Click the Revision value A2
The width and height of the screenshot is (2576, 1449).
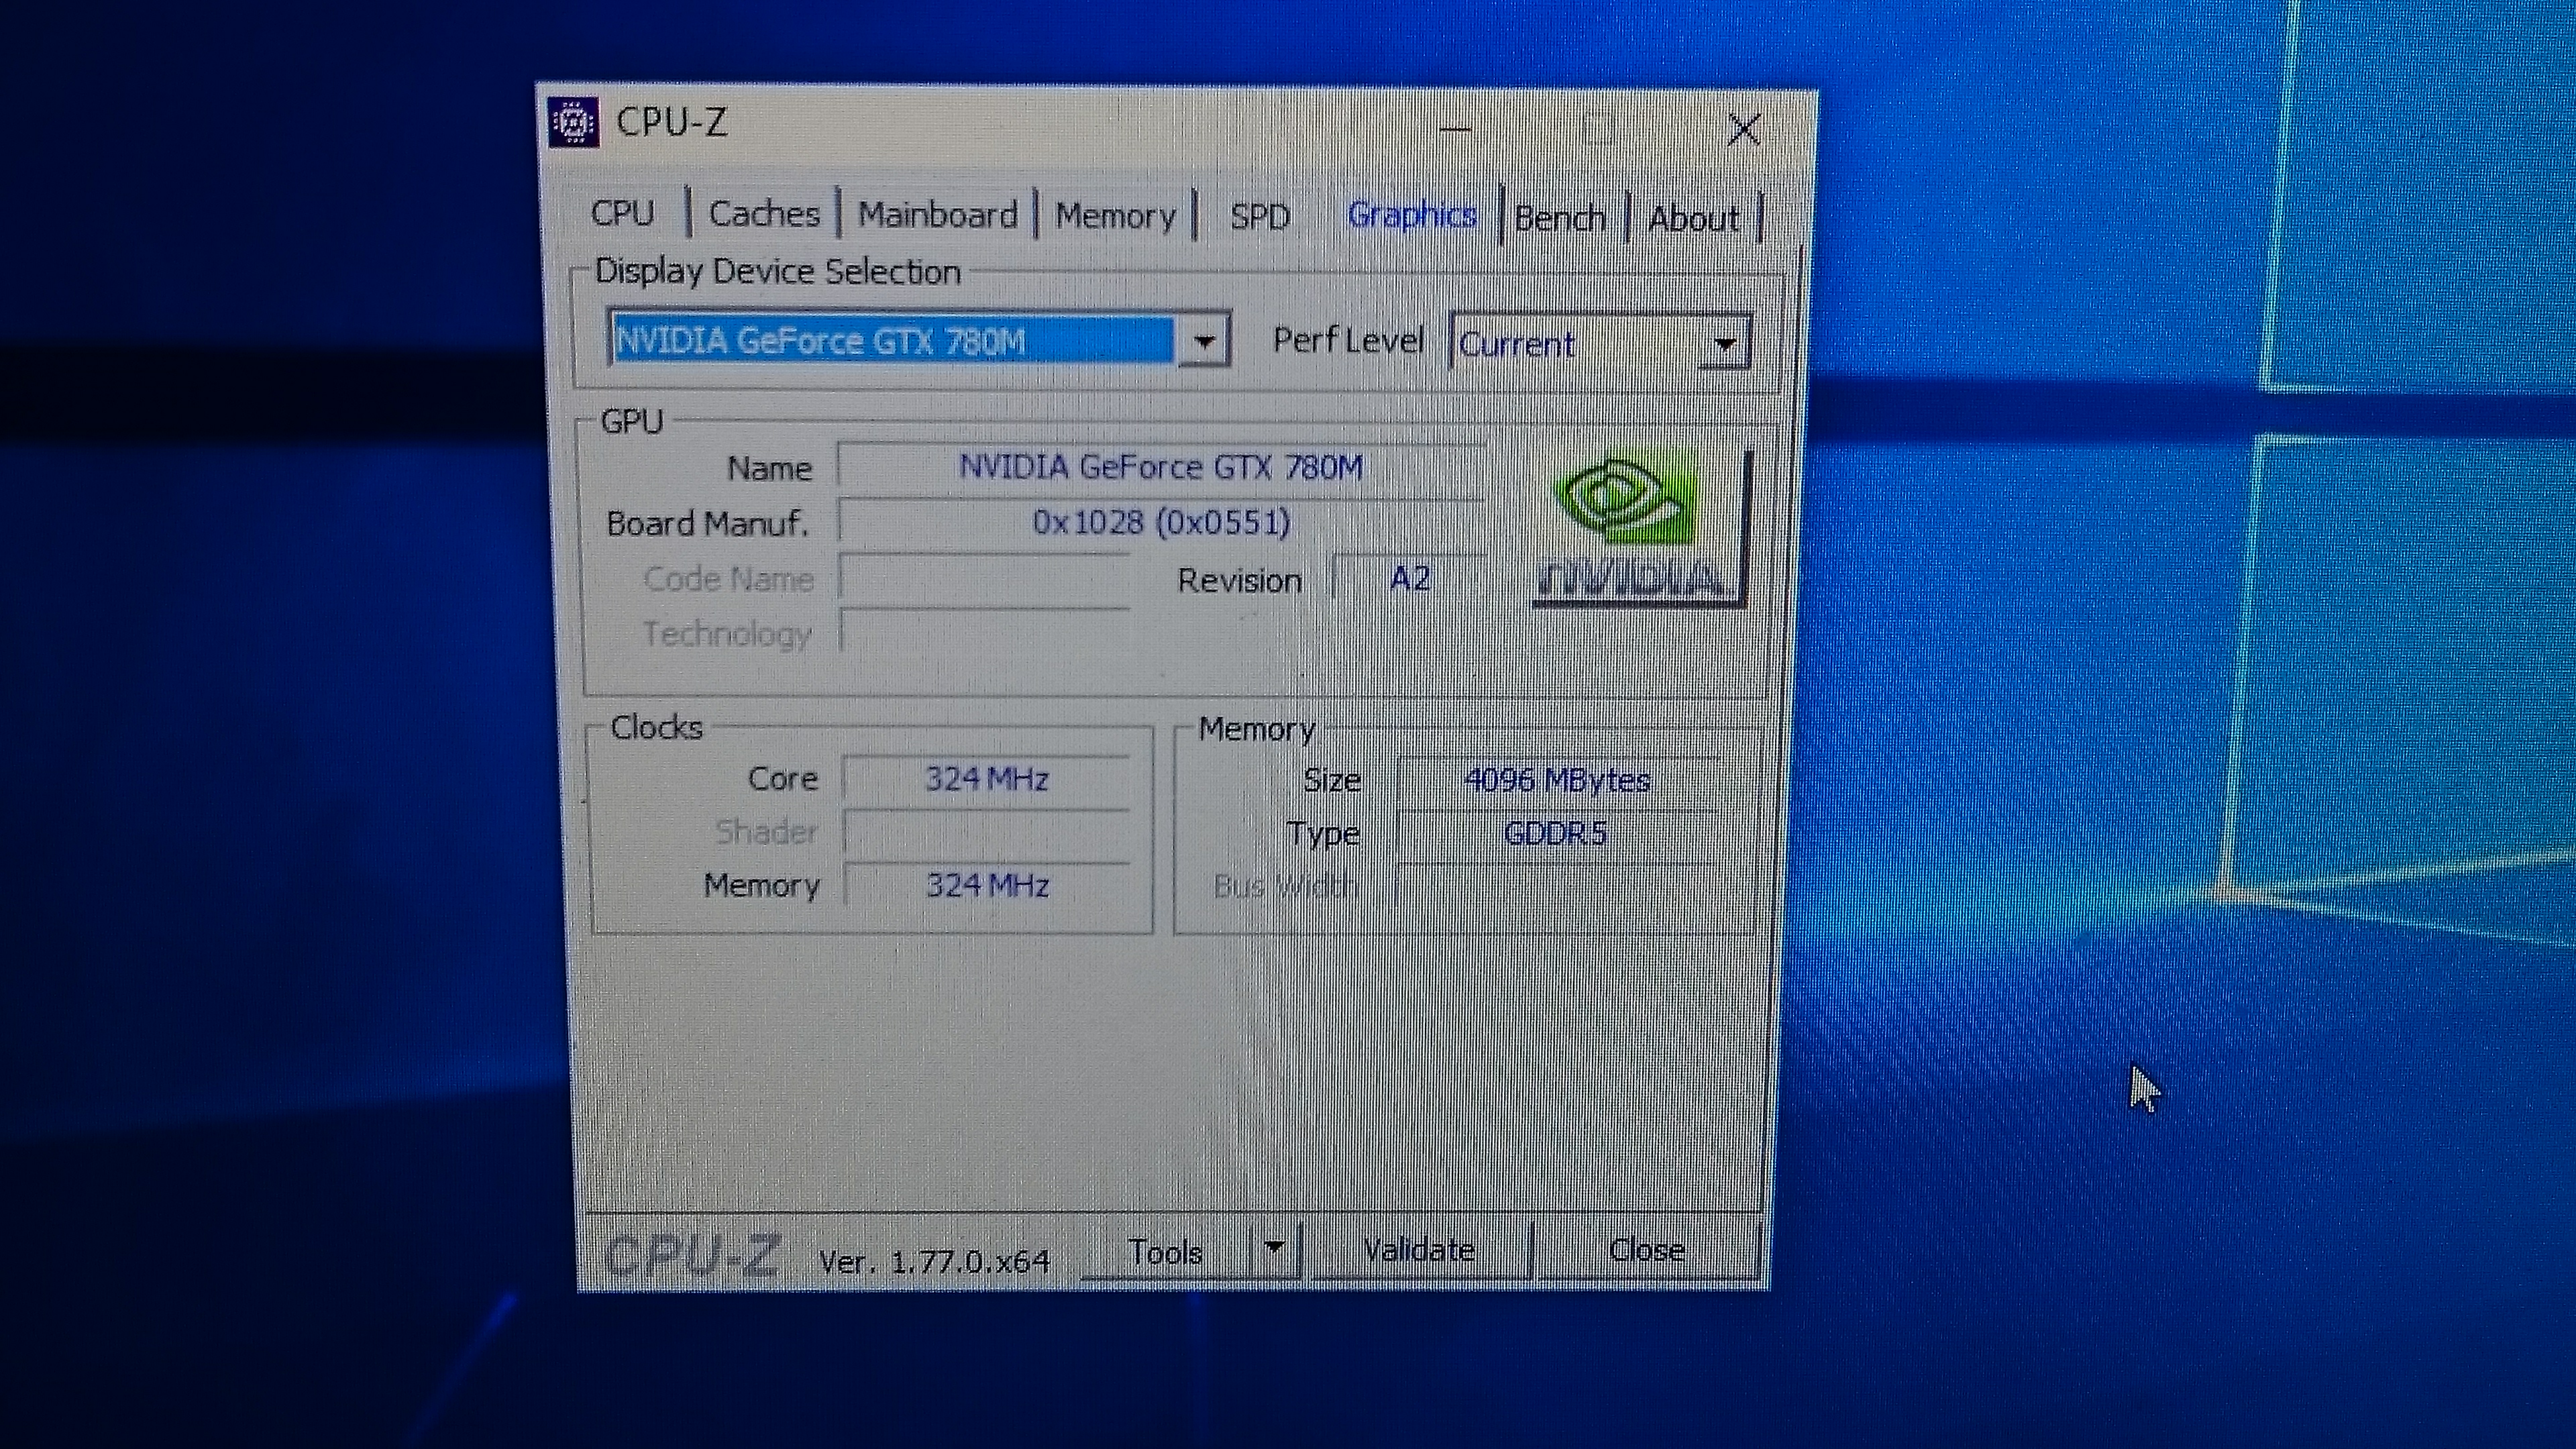click(1410, 578)
